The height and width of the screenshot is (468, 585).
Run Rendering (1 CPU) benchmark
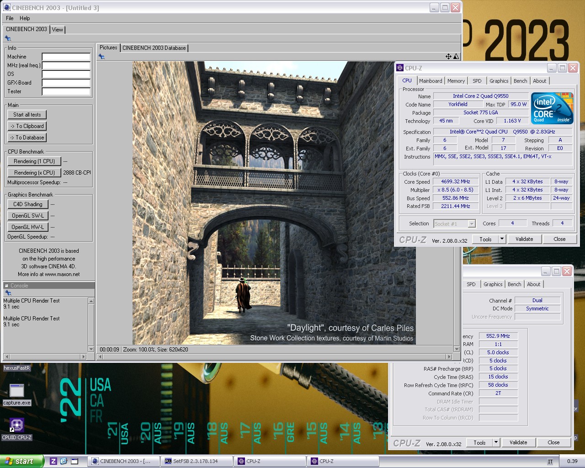tap(34, 161)
